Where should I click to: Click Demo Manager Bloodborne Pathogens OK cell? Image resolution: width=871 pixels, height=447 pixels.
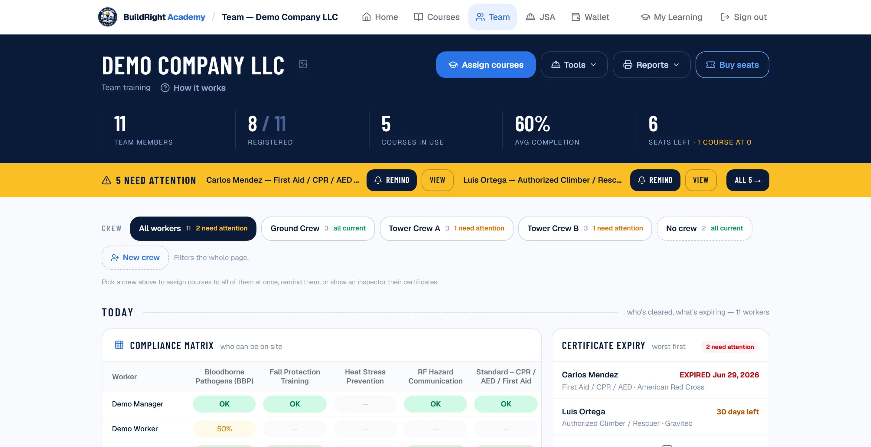pyautogui.click(x=224, y=404)
